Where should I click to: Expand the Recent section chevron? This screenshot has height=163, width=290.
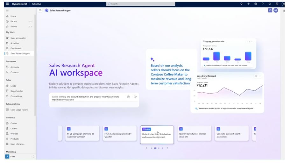[x=30, y=21]
